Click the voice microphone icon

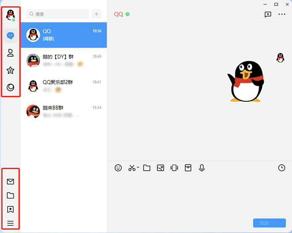pyautogui.click(x=202, y=168)
